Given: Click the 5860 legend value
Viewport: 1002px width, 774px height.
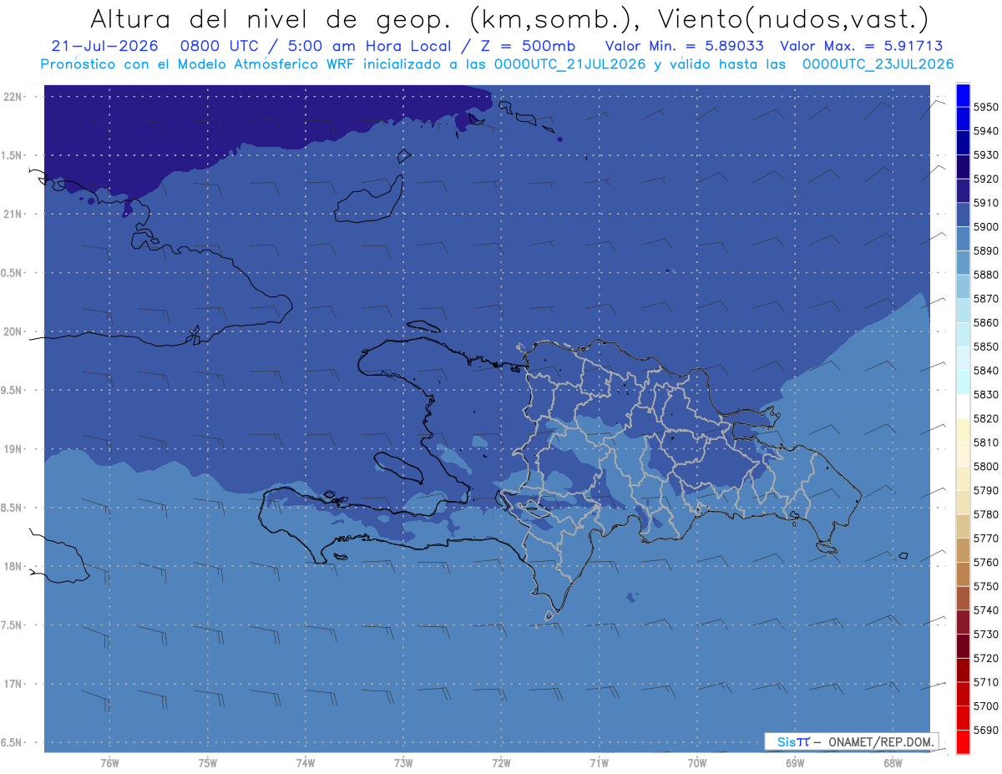Looking at the screenshot, I should [x=985, y=322].
